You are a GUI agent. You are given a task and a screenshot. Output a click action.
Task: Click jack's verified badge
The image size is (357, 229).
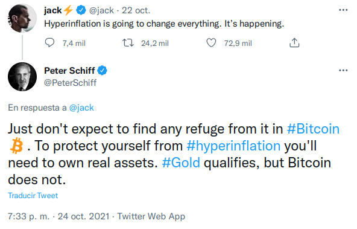81,10
